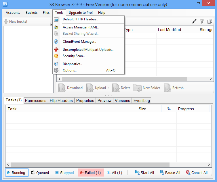The width and height of the screenshot is (217, 182).
Task: Choose CloudFront Manager from Tools menu
Action: tap(89, 42)
